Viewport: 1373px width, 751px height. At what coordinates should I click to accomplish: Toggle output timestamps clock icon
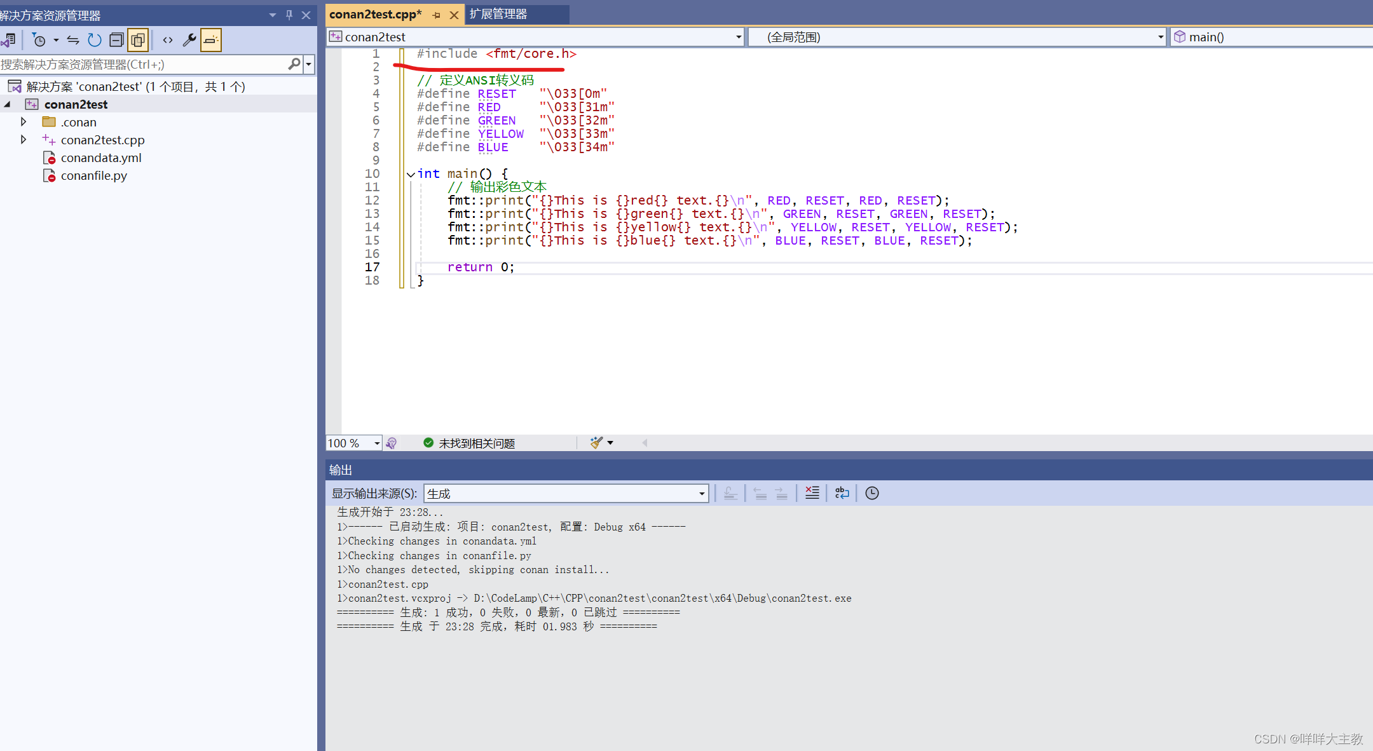[x=872, y=493]
